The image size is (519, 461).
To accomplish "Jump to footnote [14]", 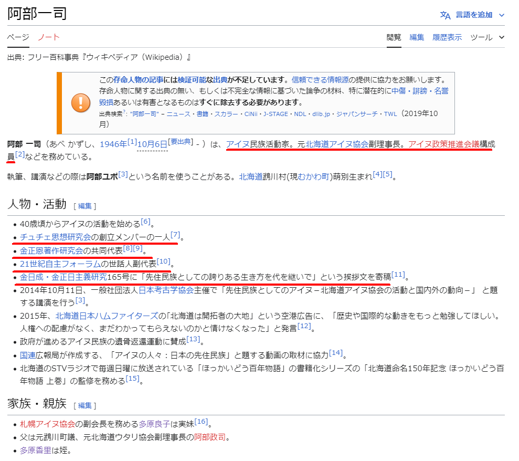I will (336, 353).
